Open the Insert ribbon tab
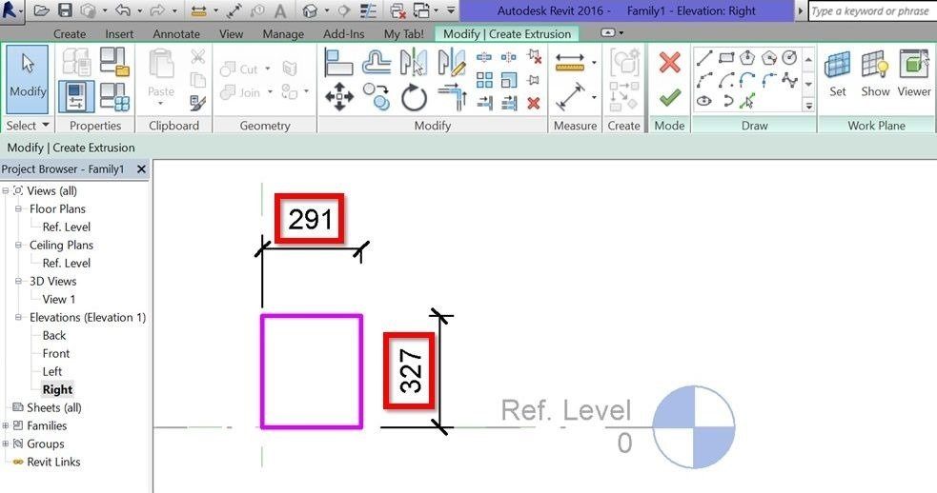Screen dimensions: 937x493 [x=119, y=34]
